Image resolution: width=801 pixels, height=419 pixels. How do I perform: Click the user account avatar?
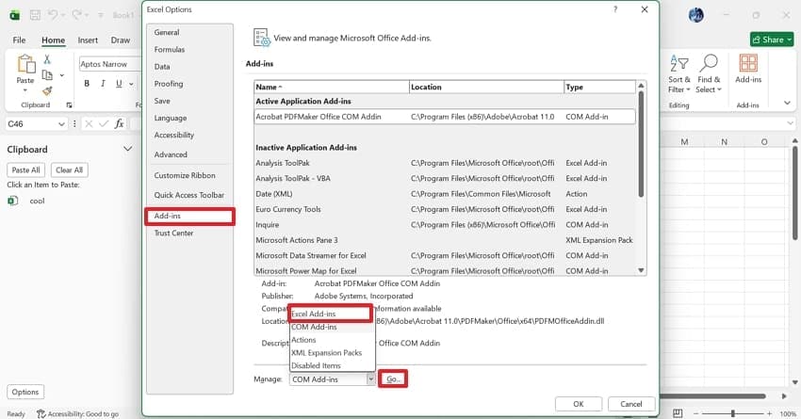(x=695, y=15)
